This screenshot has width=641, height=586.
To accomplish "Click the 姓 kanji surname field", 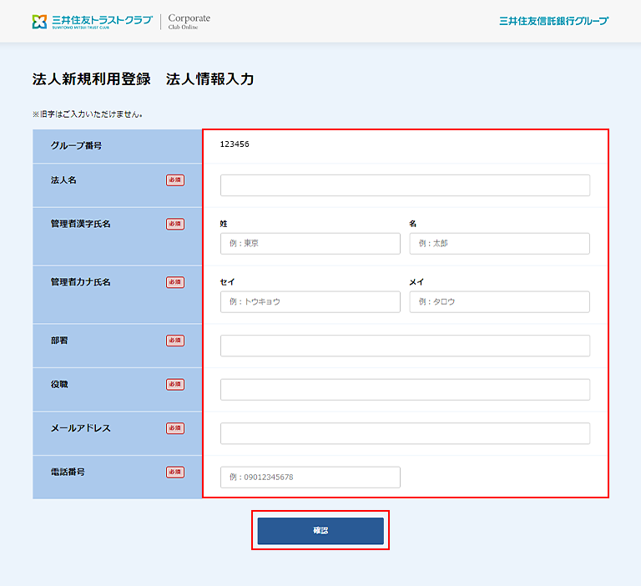I will click(x=310, y=244).
